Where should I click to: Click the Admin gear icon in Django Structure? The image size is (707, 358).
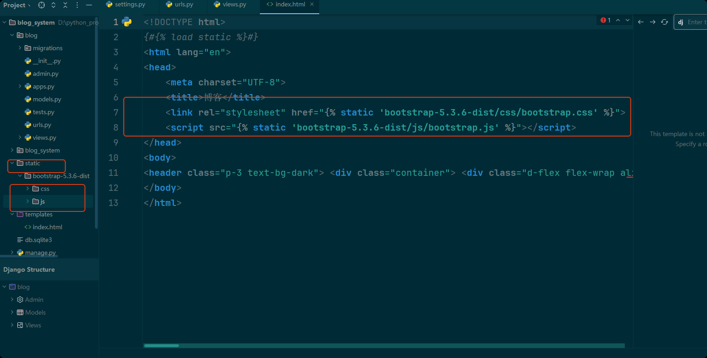tap(20, 300)
